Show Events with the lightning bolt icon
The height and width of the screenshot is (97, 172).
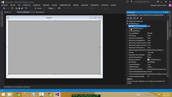click(x=138, y=18)
